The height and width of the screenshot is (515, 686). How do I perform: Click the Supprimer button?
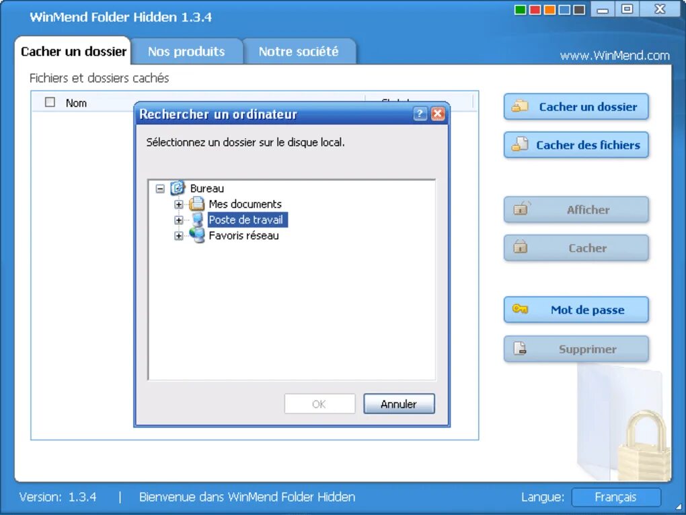[576, 349]
